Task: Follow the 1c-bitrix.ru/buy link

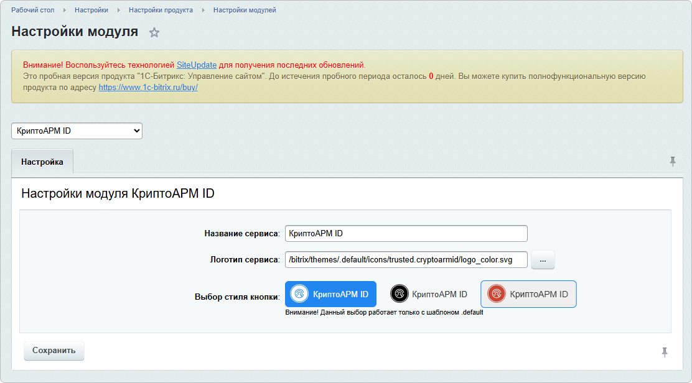Action: pos(148,87)
